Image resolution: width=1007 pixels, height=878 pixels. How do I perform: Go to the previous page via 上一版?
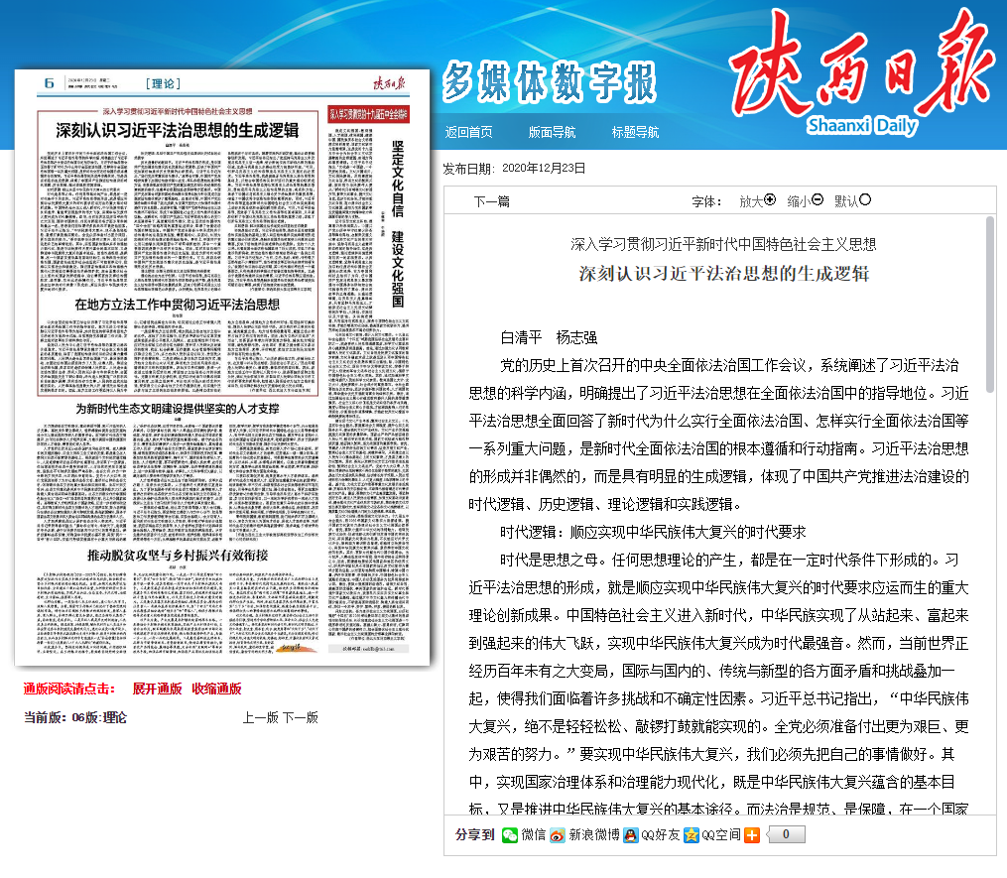pyautogui.click(x=260, y=717)
